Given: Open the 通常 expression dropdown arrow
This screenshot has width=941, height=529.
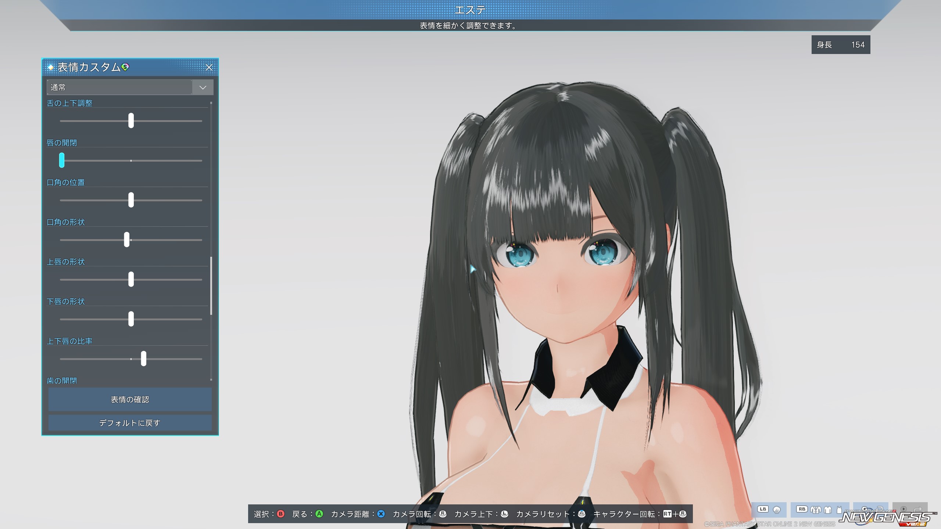Looking at the screenshot, I should (x=203, y=87).
